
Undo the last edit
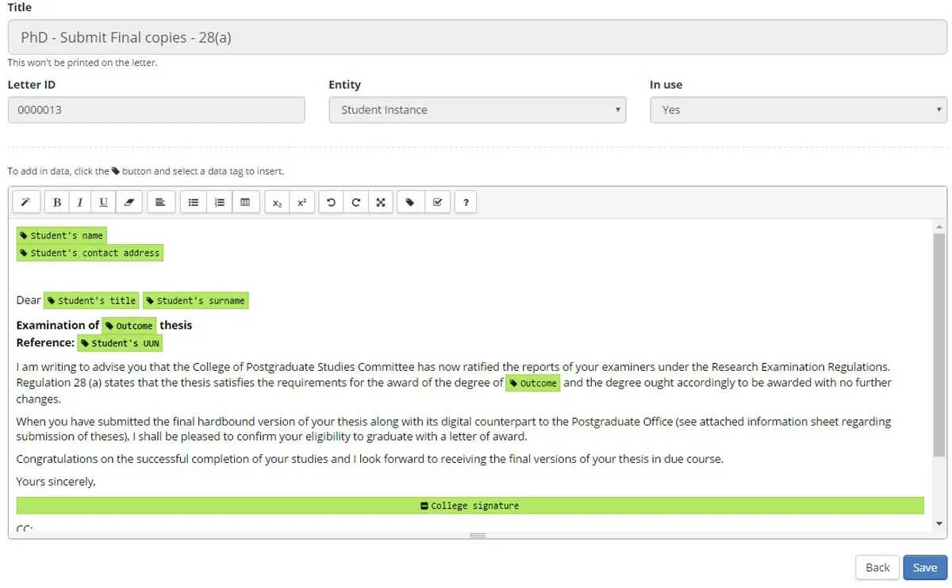click(331, 203)
